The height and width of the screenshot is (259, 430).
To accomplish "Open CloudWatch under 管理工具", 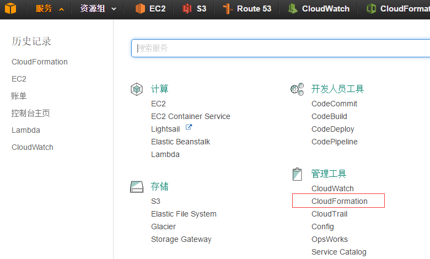I will click(x=332, y=189).
